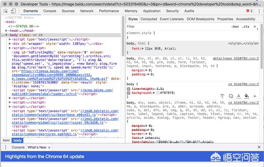Open the base_a66ce51.js script link
Viewport: 264px width, 167px height.
point(65,113)
